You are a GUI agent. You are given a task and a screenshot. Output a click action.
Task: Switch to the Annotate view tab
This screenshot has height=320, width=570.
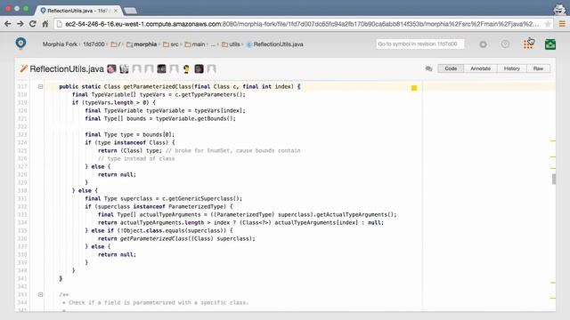coord(480,68)
